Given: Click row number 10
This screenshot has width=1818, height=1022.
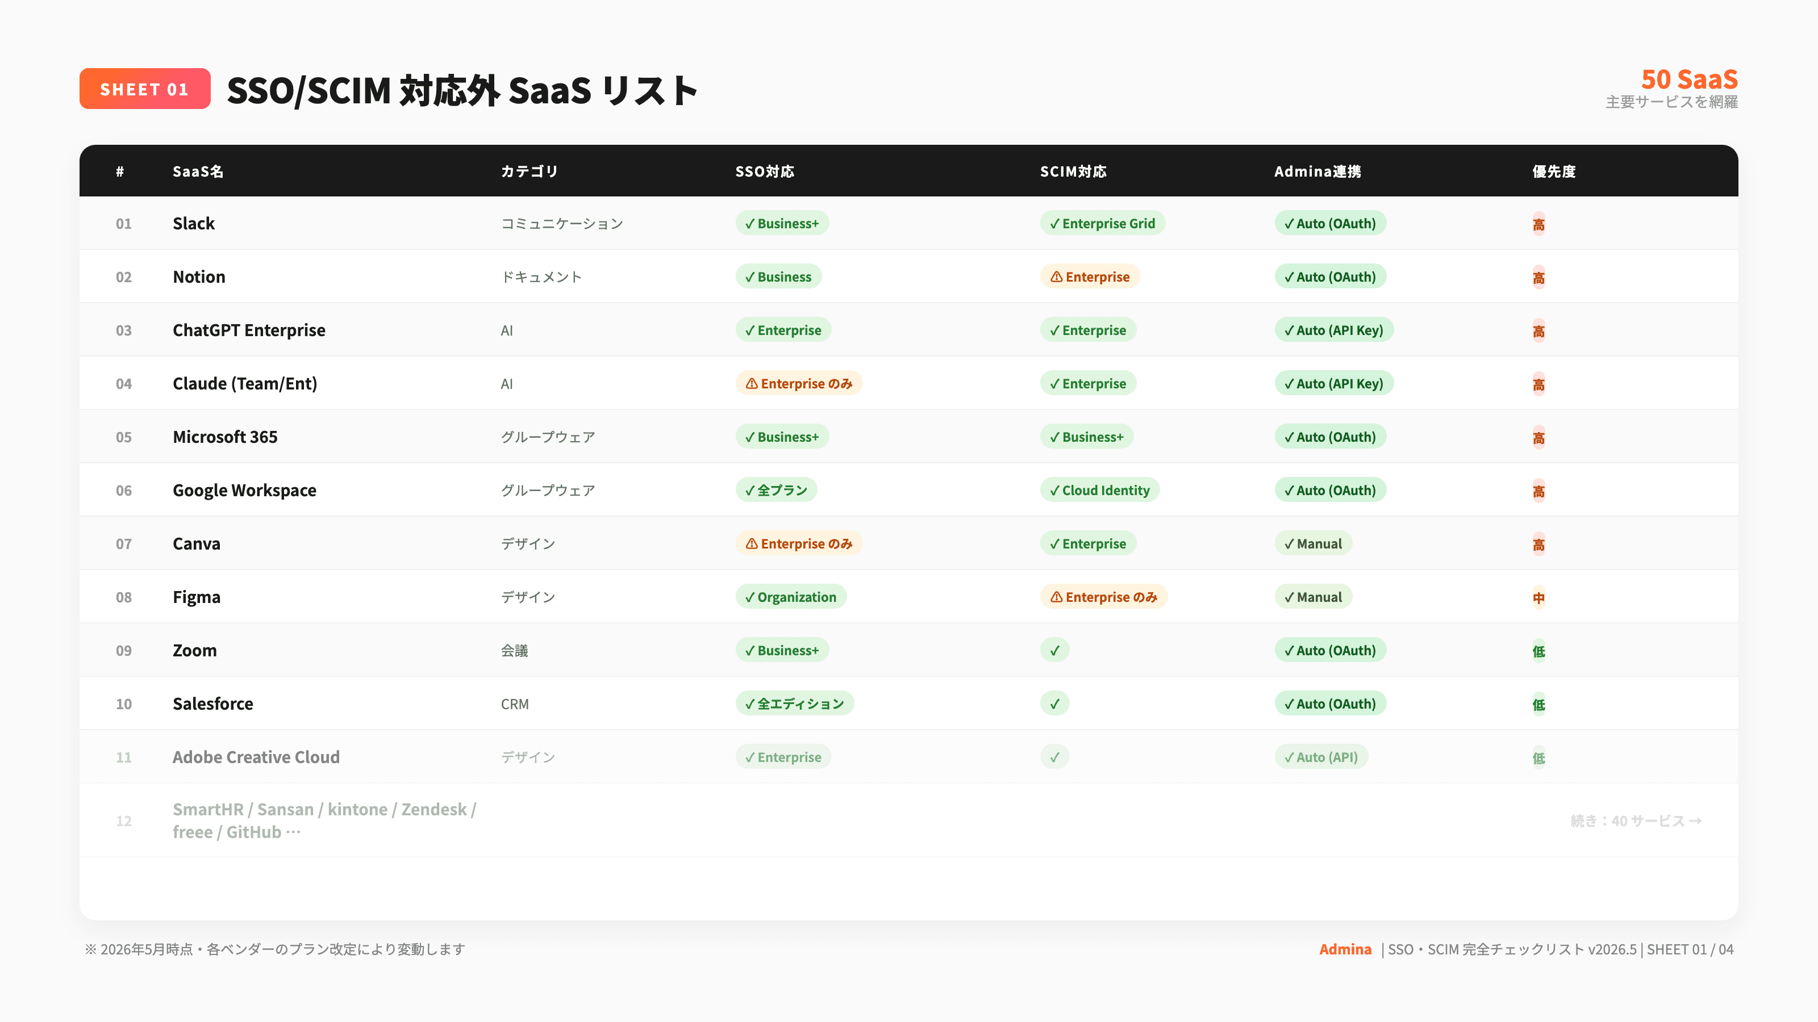Looking at the screenshot, I should click(x=123, y=704).
